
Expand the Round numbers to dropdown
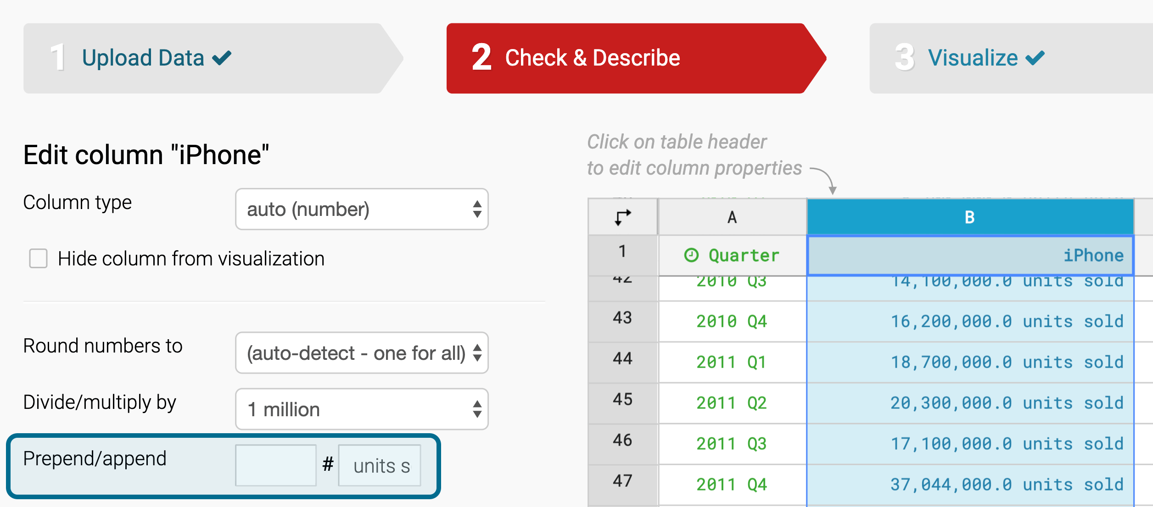pos(362,353)
